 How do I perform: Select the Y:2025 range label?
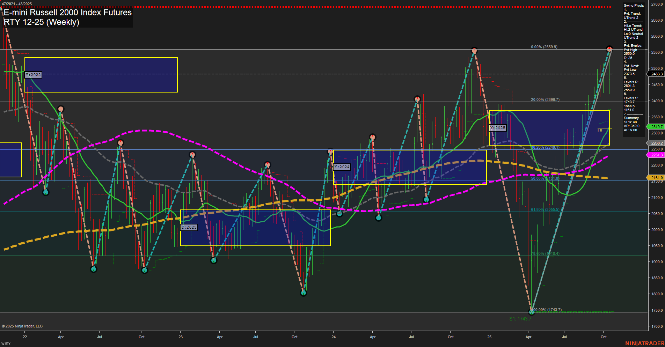[498, 128]
